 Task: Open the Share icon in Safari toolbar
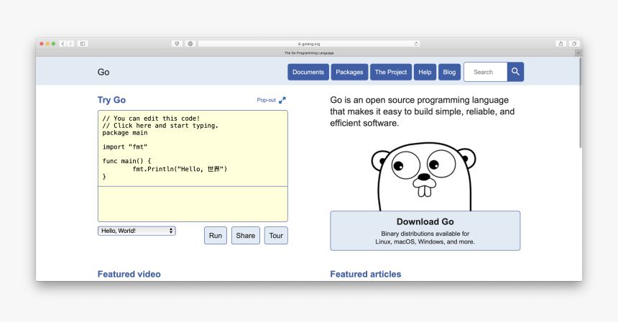pos(561,44)
